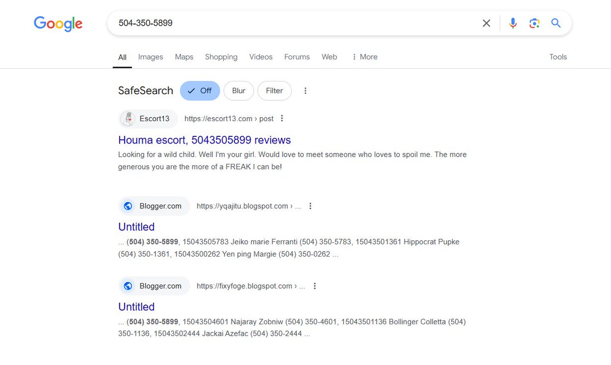611x365 pixels.
Task: Click the escort13.com › post URL
Action: [229, 119]
